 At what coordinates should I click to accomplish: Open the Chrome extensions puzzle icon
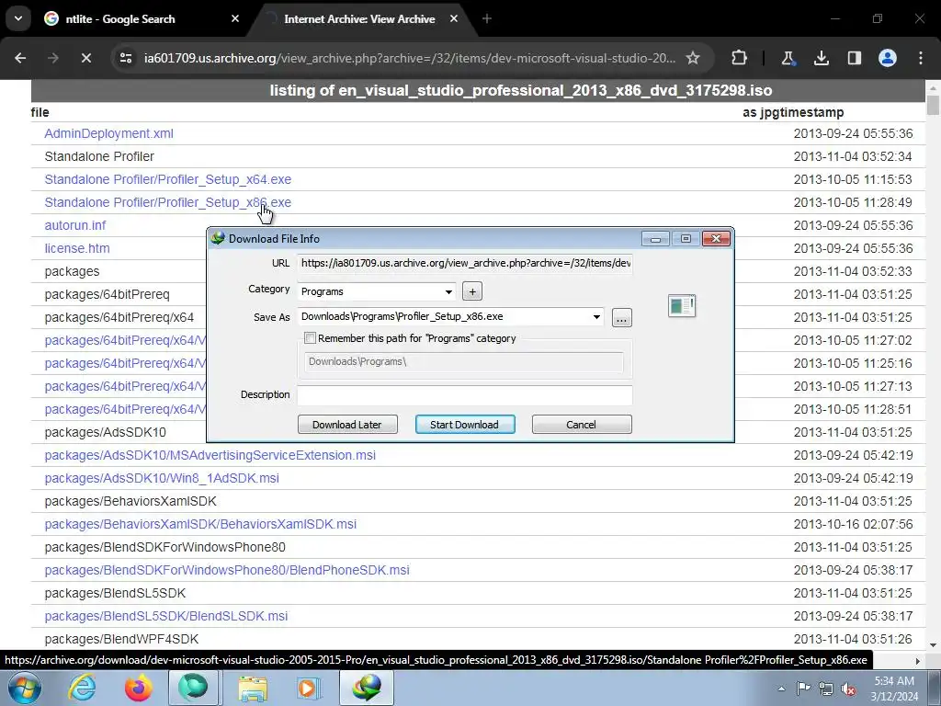[x=740, y=58]
